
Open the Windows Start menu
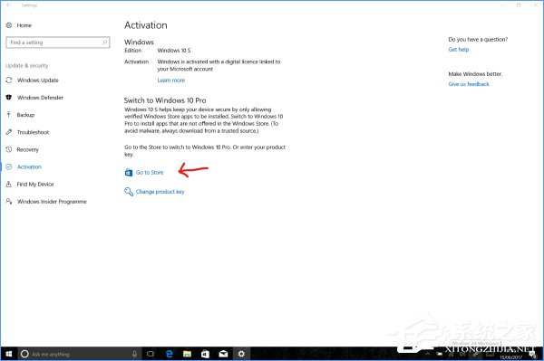8,354
